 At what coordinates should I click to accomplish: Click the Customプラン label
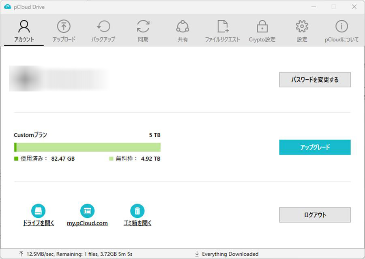tap(30, 135)
